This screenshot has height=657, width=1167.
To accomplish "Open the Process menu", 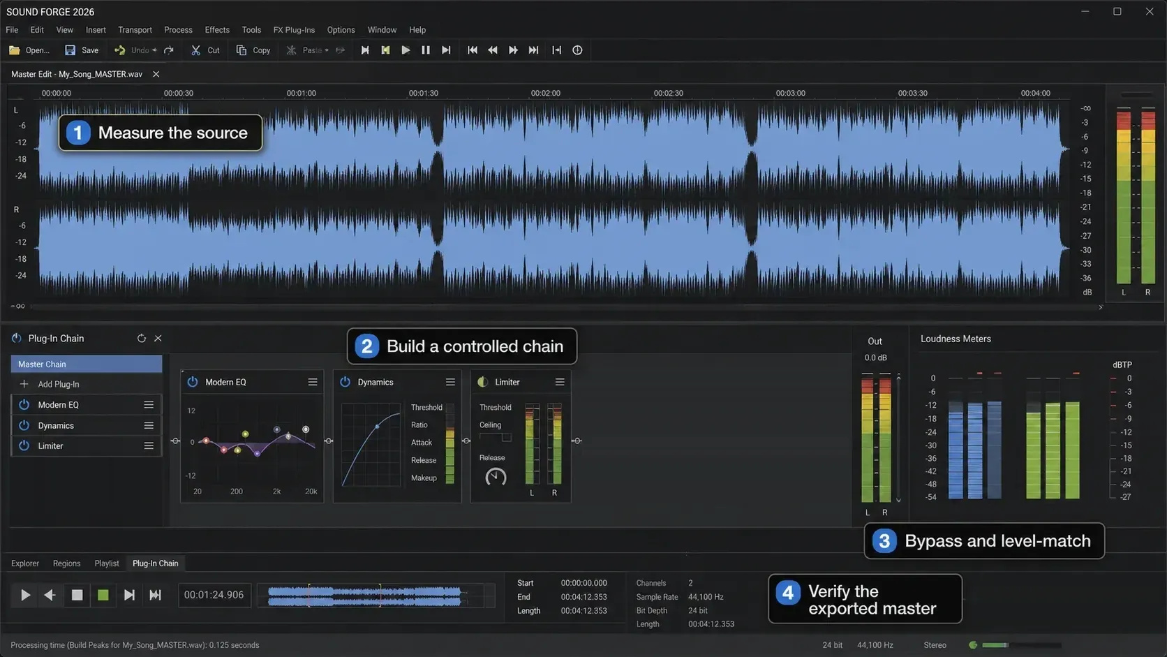I will [178, 30].
